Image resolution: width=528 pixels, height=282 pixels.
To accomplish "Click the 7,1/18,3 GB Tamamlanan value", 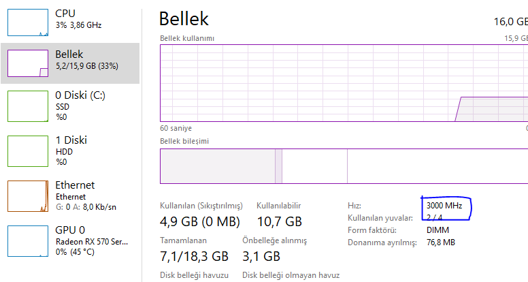I will 194,257.
